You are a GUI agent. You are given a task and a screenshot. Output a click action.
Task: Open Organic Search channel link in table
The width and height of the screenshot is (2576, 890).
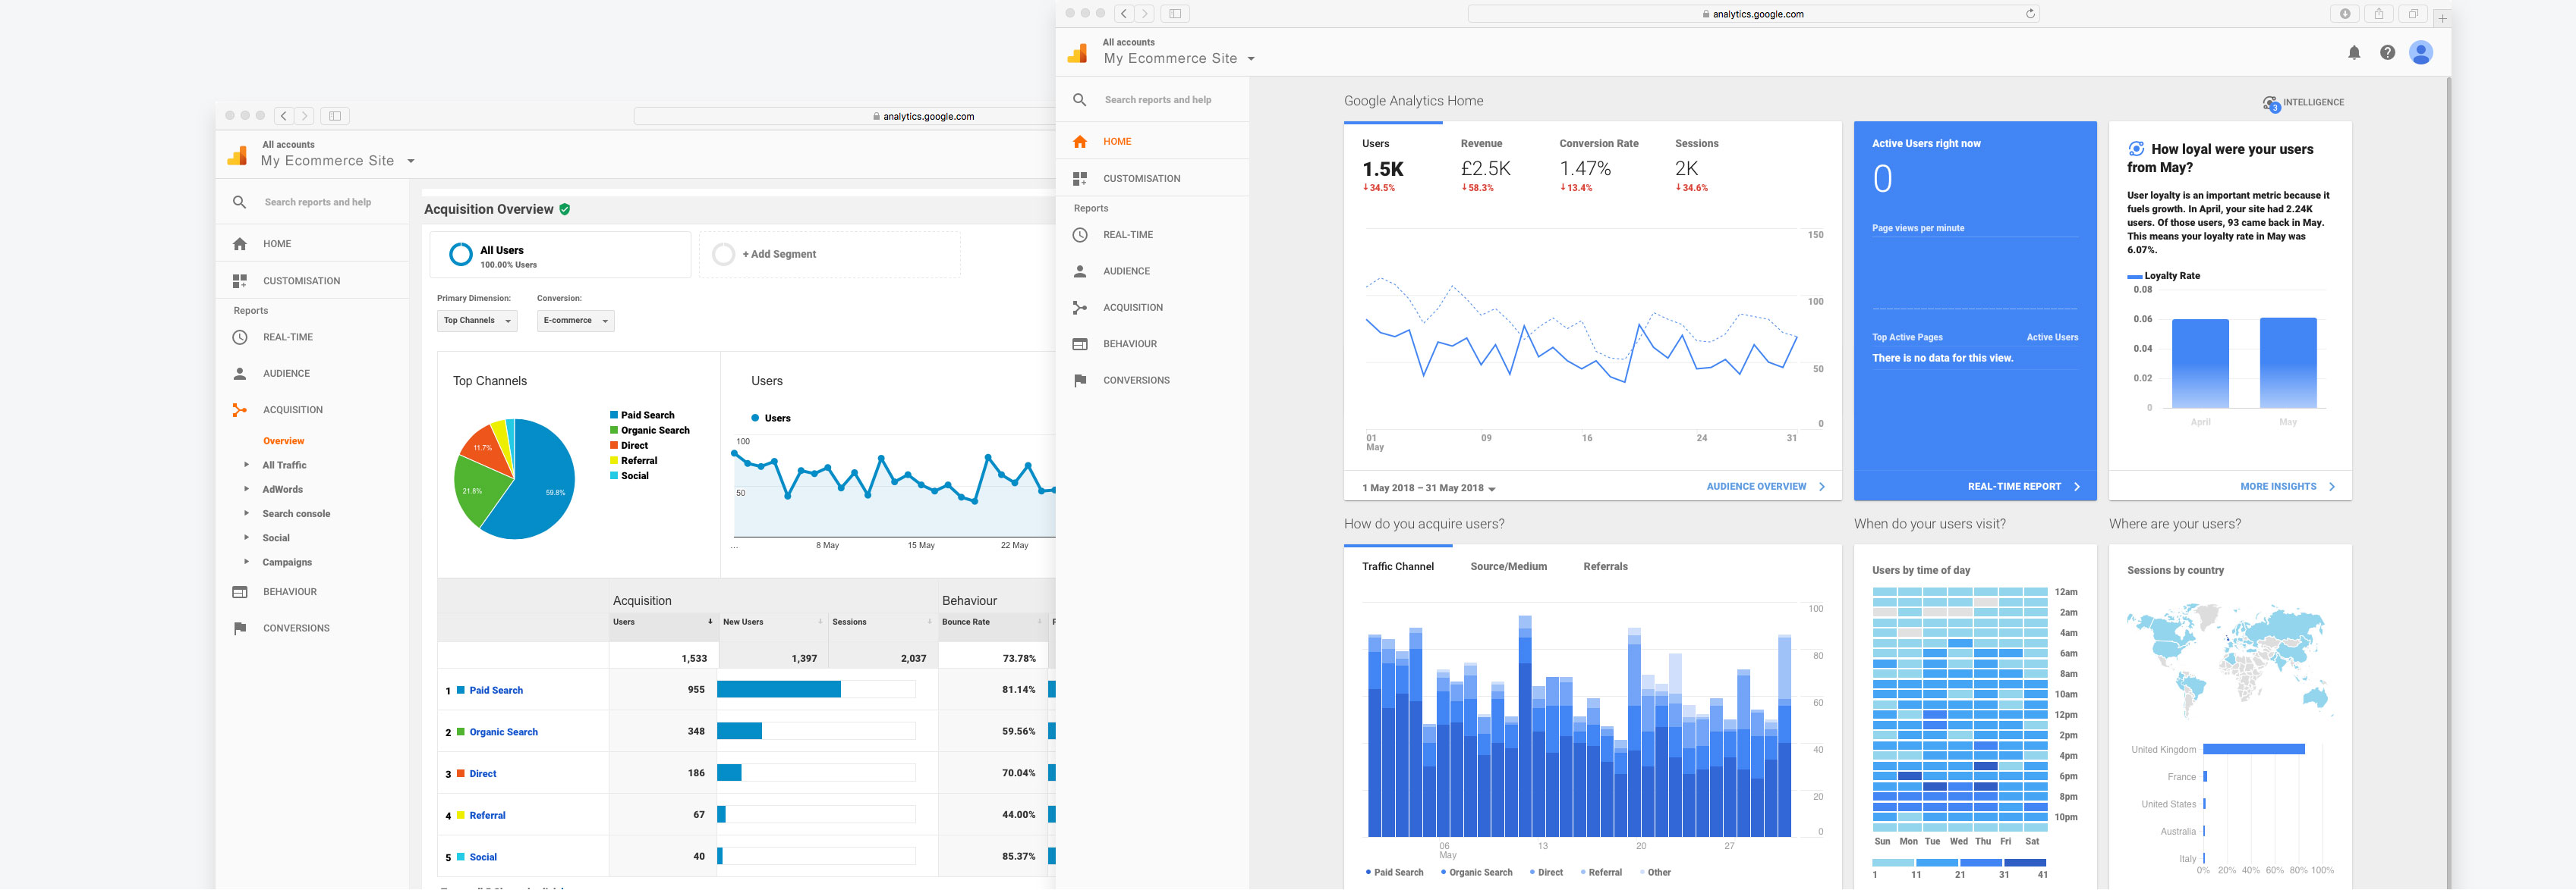(503, 732)
